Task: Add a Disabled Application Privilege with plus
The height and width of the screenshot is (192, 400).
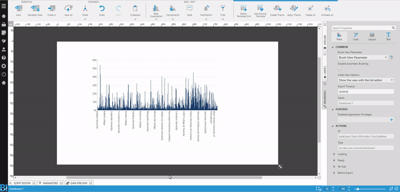Action: (x=391, y=120)
